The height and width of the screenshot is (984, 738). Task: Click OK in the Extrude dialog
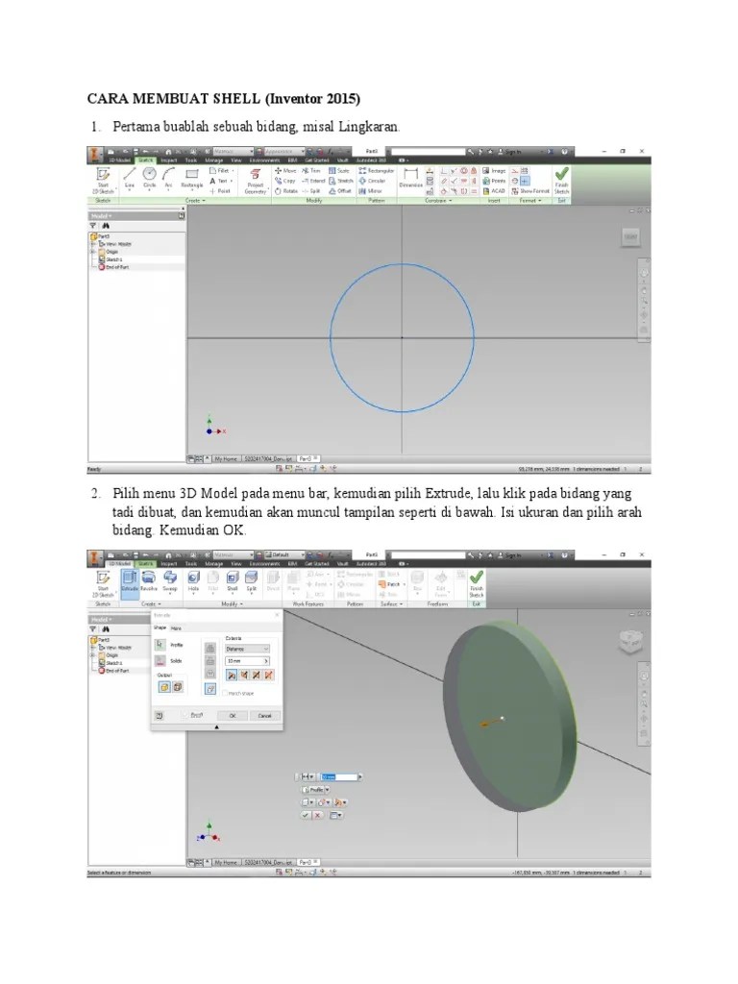click(x=233, y=716)
